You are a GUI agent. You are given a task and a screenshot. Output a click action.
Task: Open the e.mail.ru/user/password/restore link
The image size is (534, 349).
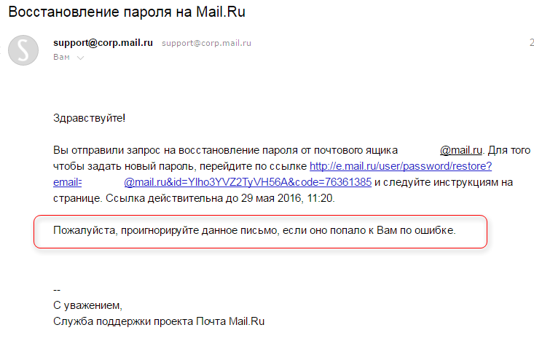(401, 166)
